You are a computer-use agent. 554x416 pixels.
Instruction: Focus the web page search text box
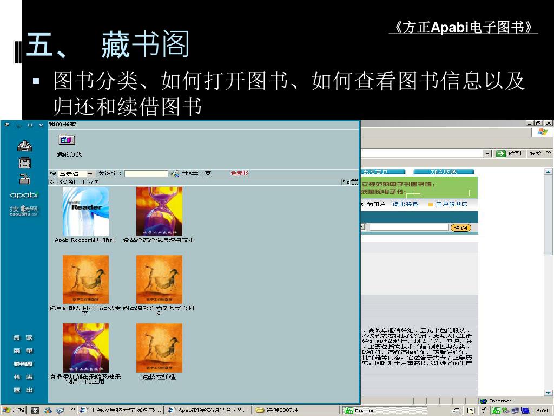point(409,227)
